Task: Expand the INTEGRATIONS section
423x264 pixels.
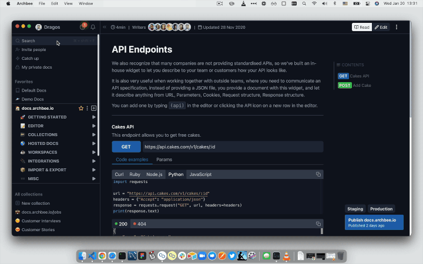Action: pyautogui.click(x=93, y=161)
